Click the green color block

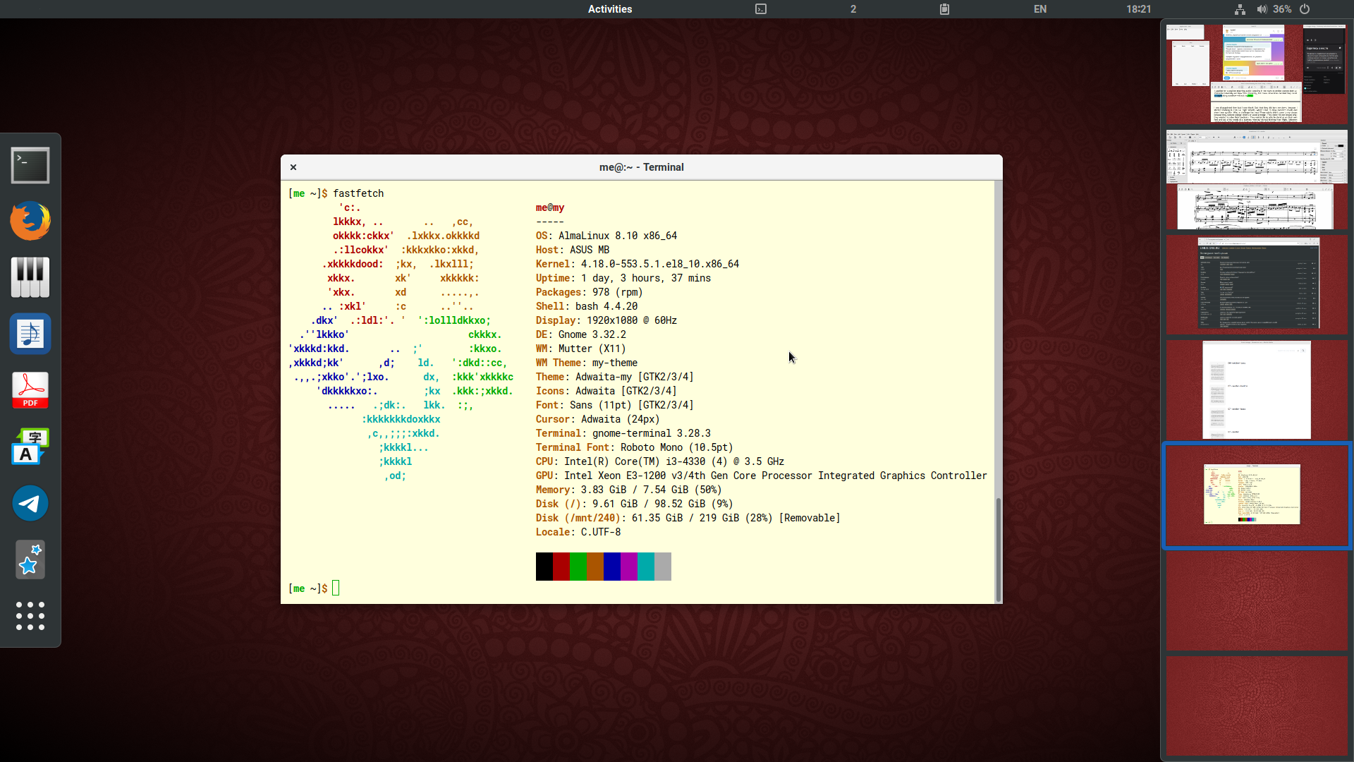click(x=578, y=567)
